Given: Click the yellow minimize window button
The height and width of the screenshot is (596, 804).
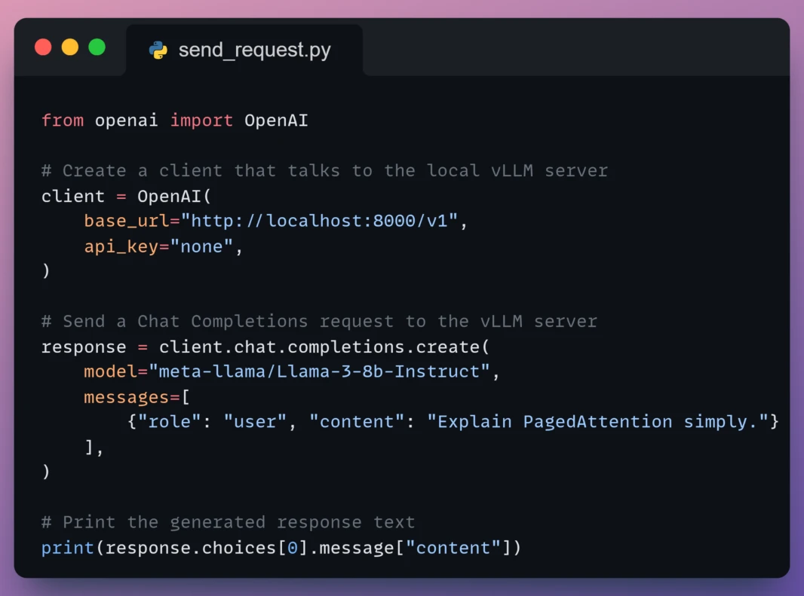Looking at the screenshot, I should pos(70,47).
